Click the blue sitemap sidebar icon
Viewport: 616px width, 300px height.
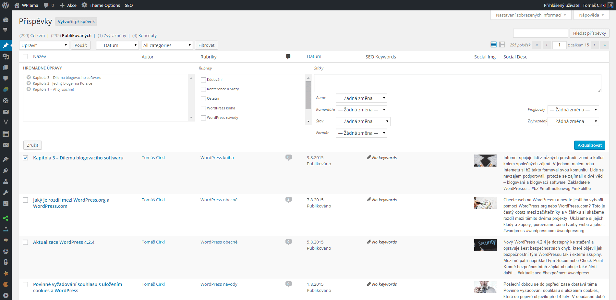[6, 229]
